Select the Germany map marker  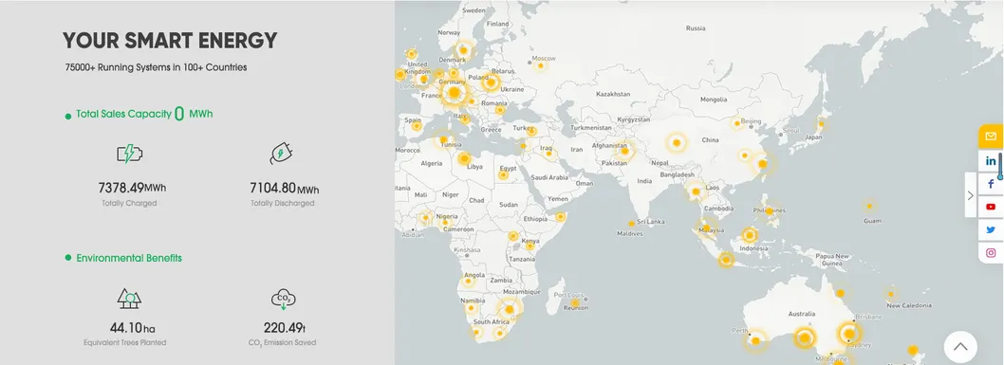pyautogui.click(x=454, y=94)
